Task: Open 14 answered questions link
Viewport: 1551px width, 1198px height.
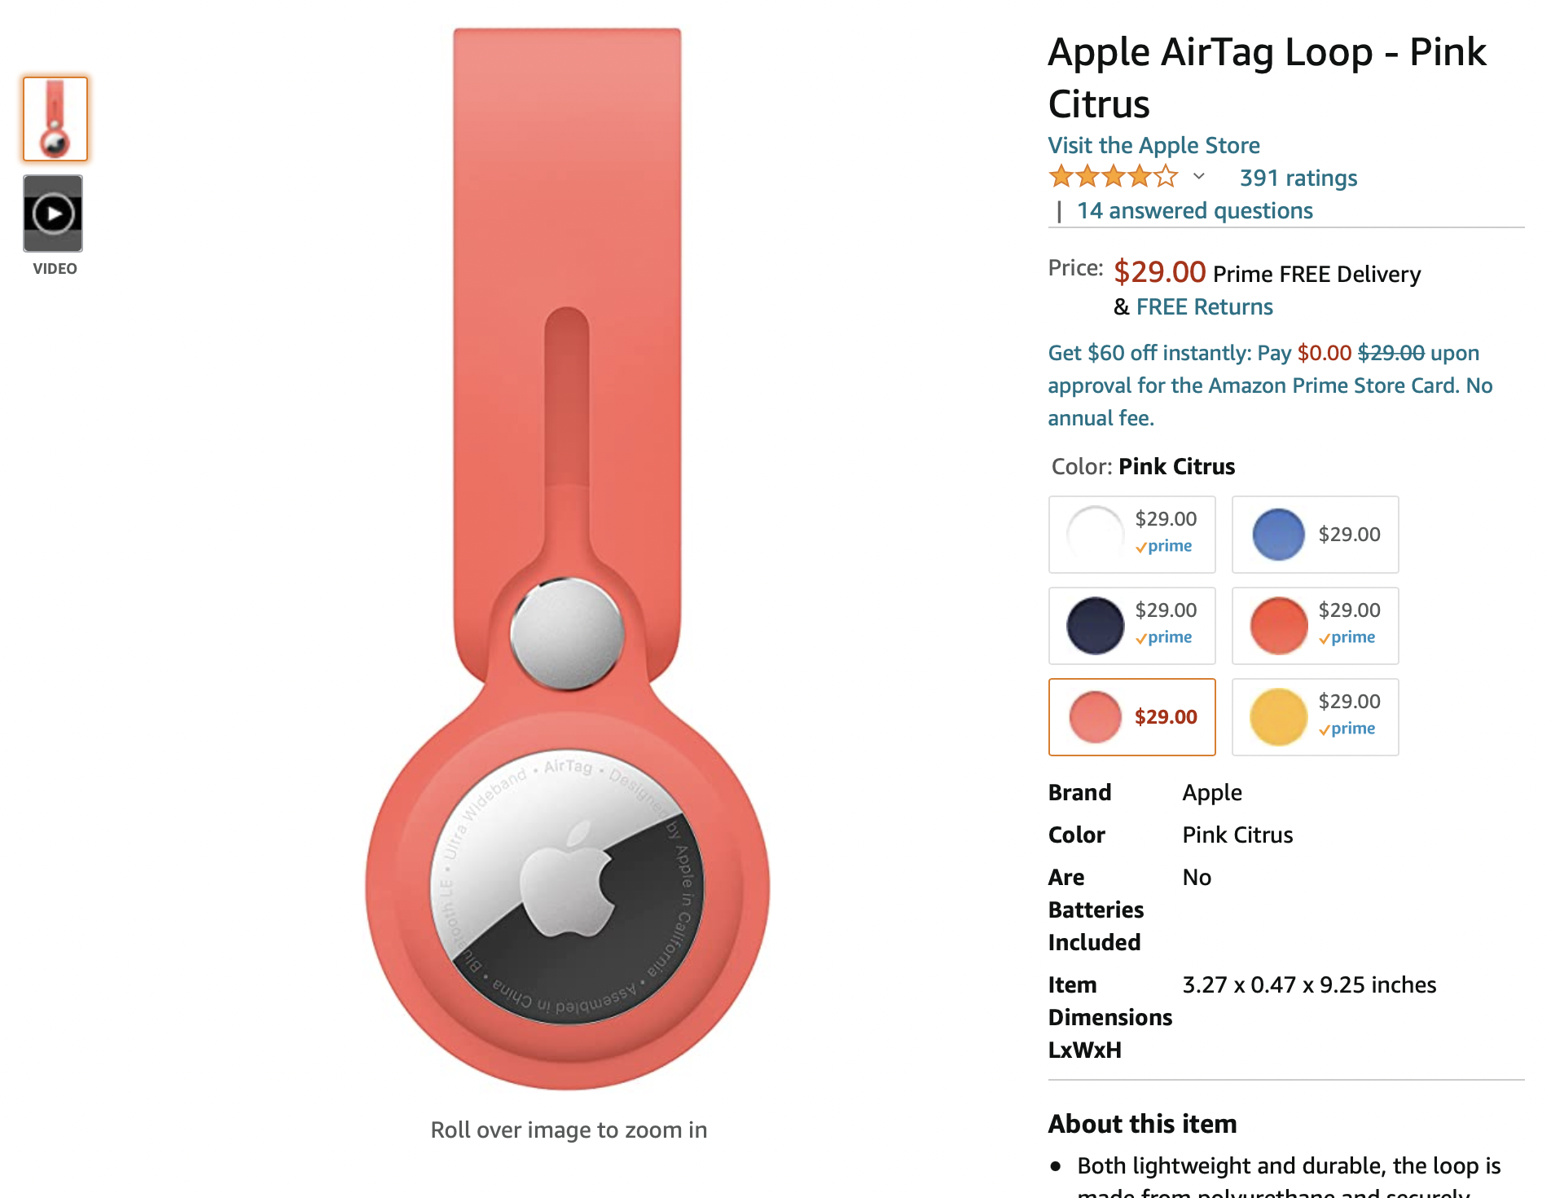Action: click(1194, 210)
